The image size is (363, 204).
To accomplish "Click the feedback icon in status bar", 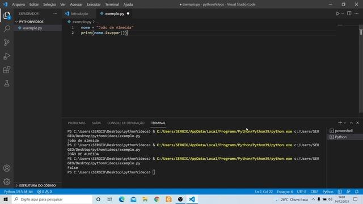I will (348, 192).
